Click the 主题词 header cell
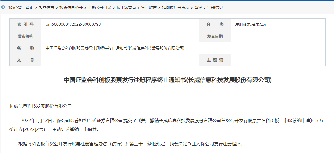The width and height of the screenshot is (334, 153). 215,60
